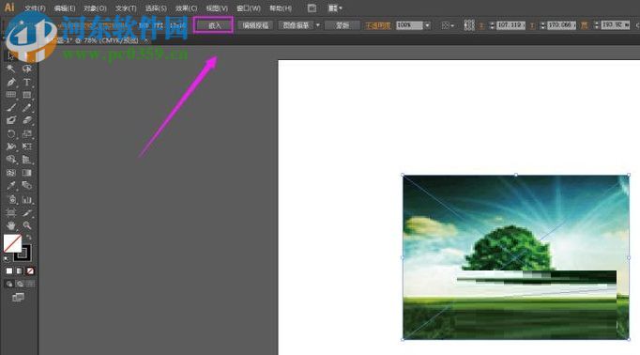Image resolution: width=640 pixels, height=355 pixels.
Task: Open the 不透明度 opacity link
Action: [377, 25]
